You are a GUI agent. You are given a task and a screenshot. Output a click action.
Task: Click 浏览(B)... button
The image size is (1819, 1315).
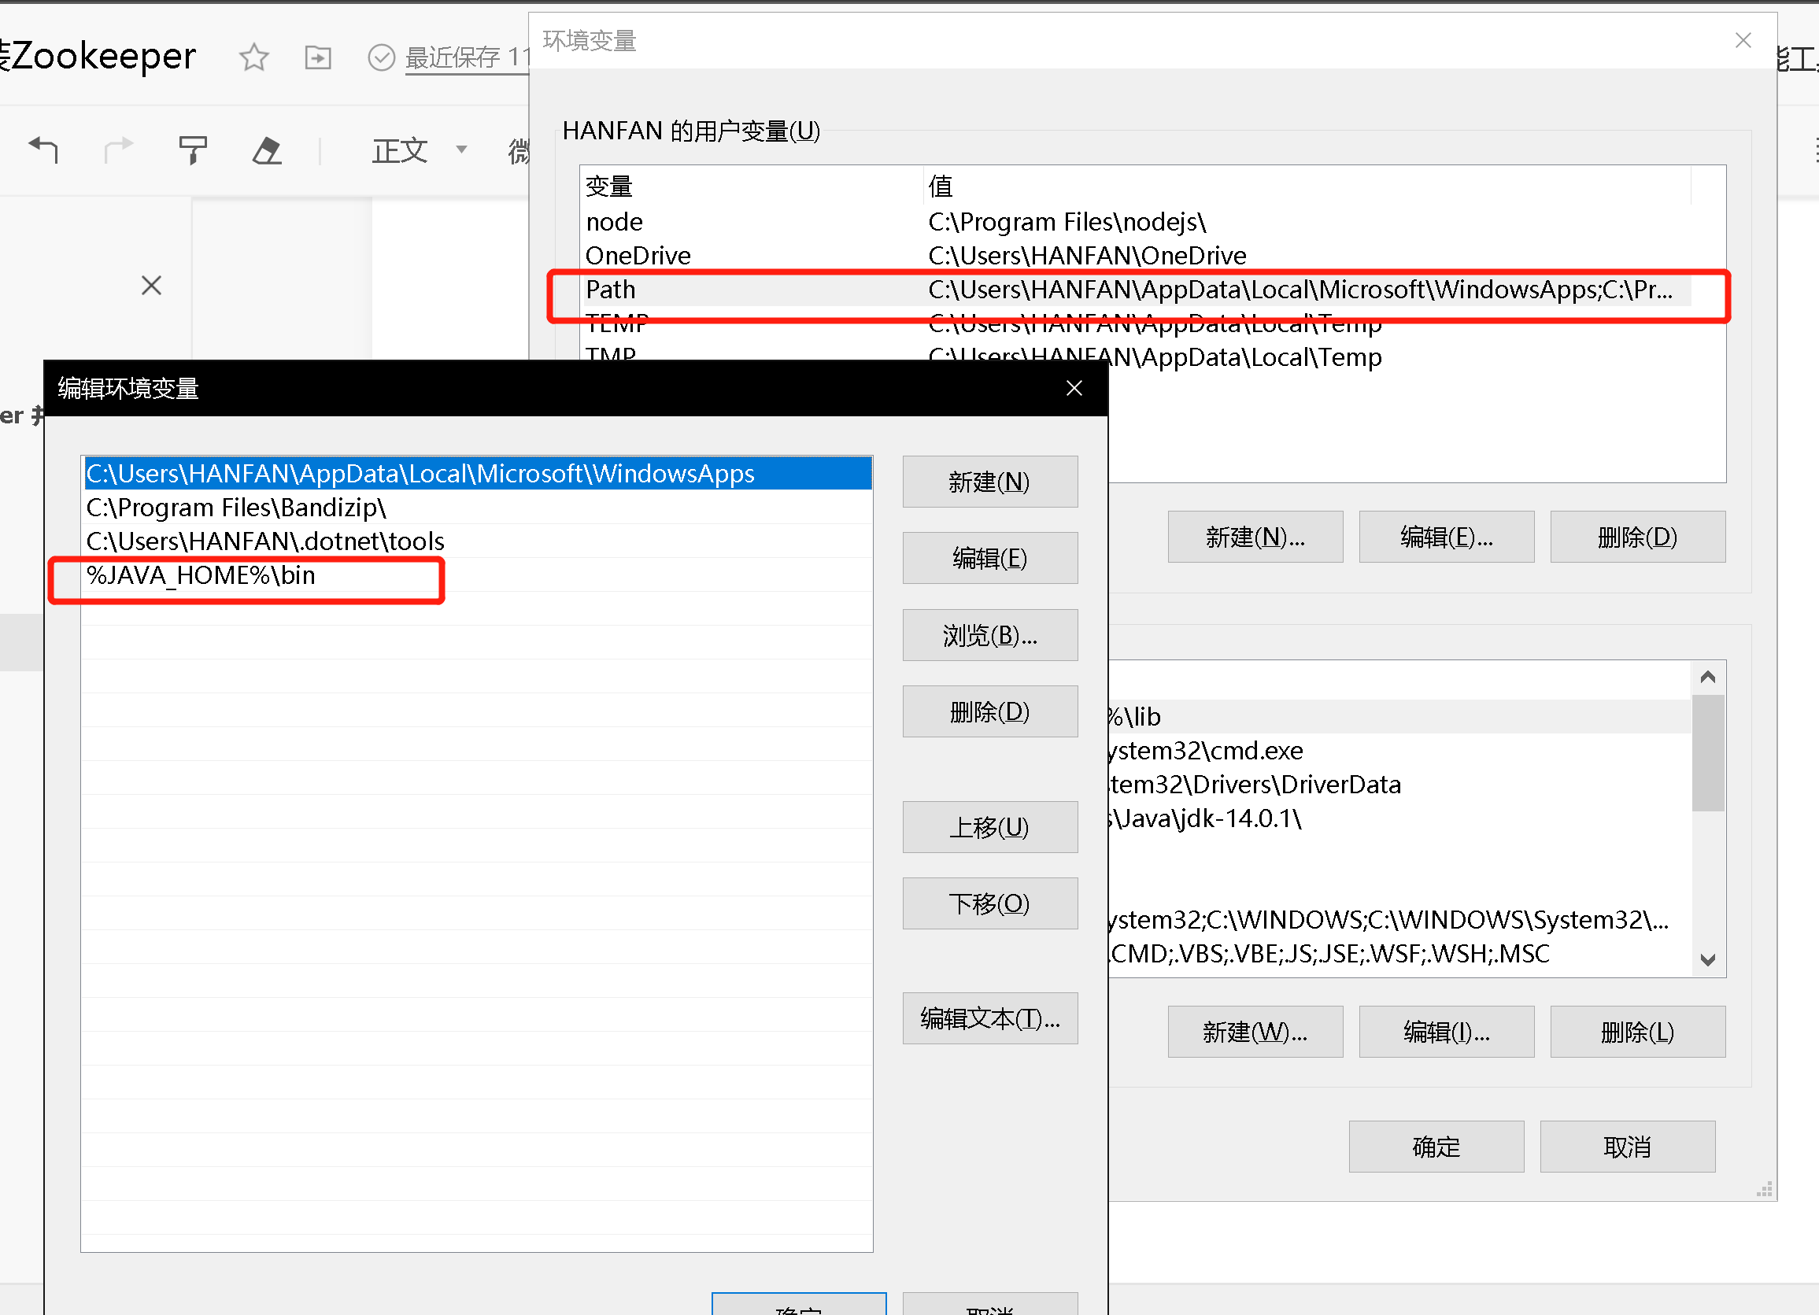[x=989, y=635]
